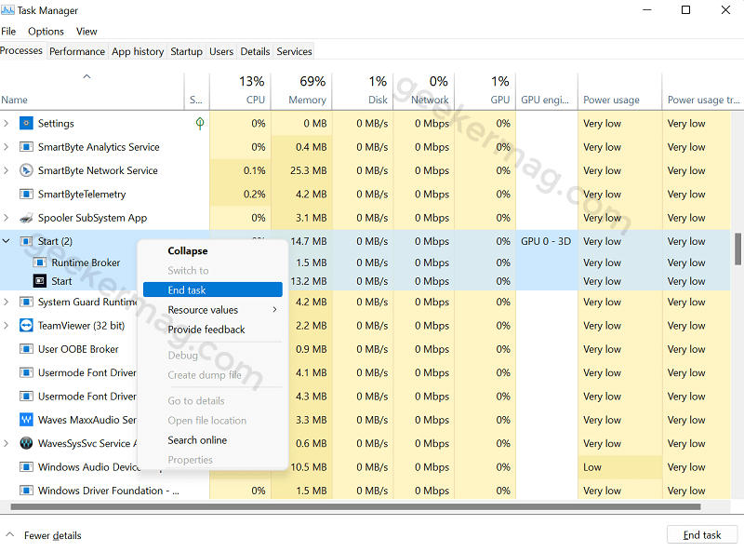Click the Settings process gear icon
This screenshot has height=552, width=744.
(x=26, y=124)
